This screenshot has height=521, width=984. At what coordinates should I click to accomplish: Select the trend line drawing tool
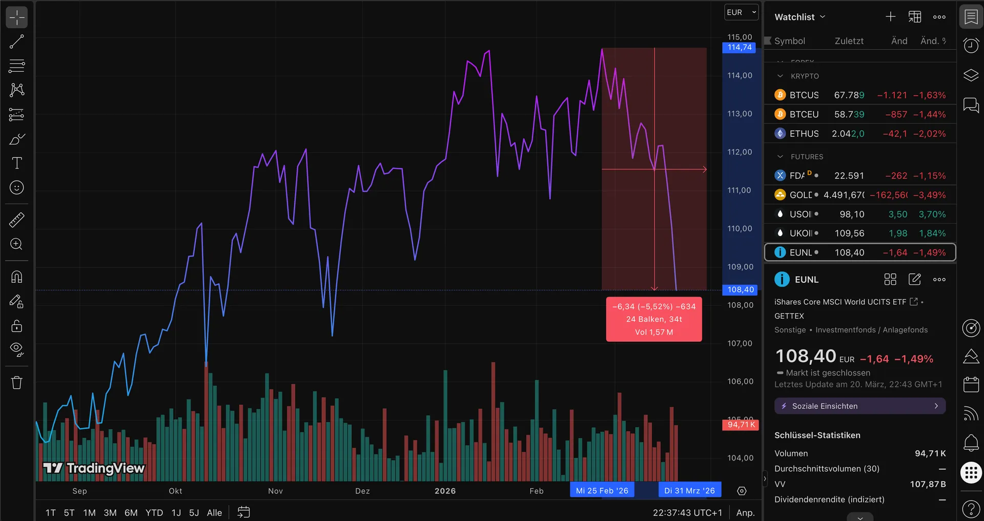click(16, 41)
